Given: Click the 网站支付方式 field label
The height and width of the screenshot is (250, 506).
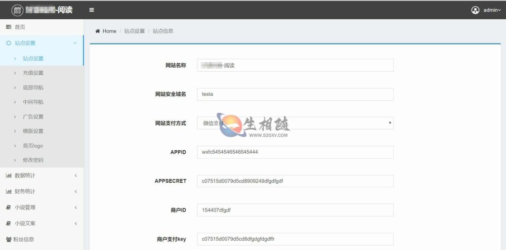Looking at the screenshot, I should (x=170, y=123).
